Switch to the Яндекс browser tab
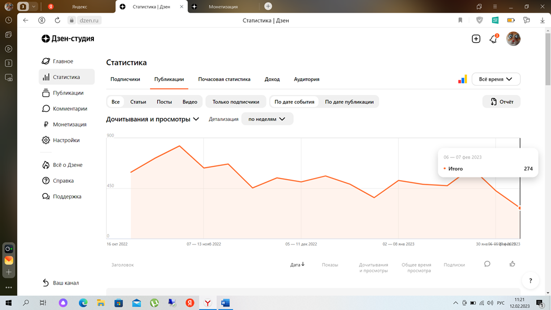The image size is (551, 310). (79, 6)
